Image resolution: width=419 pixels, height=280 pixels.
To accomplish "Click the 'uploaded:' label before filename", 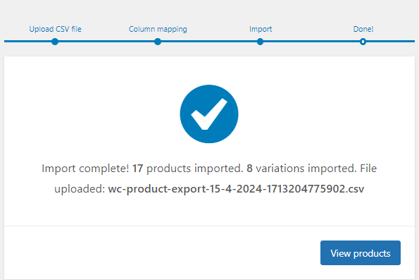I will (x=80, y=189).
